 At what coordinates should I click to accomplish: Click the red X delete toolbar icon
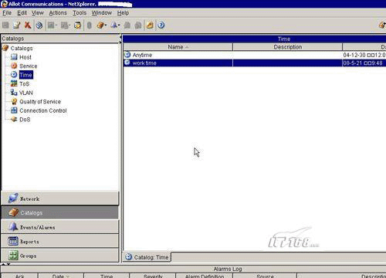28,25
